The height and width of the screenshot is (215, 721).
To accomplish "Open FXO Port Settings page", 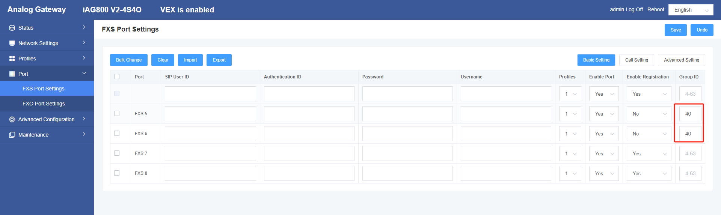I will coord(47,104).
